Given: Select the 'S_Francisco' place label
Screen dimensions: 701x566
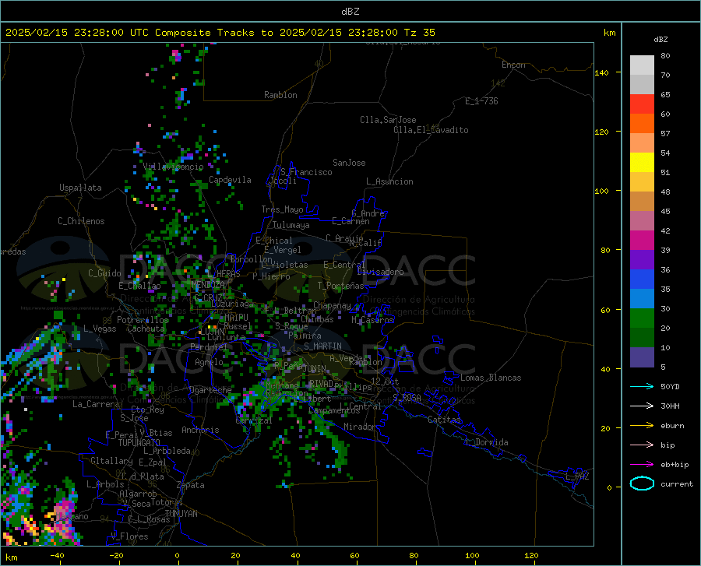Looking at the screenshot, I should [306, 172].
